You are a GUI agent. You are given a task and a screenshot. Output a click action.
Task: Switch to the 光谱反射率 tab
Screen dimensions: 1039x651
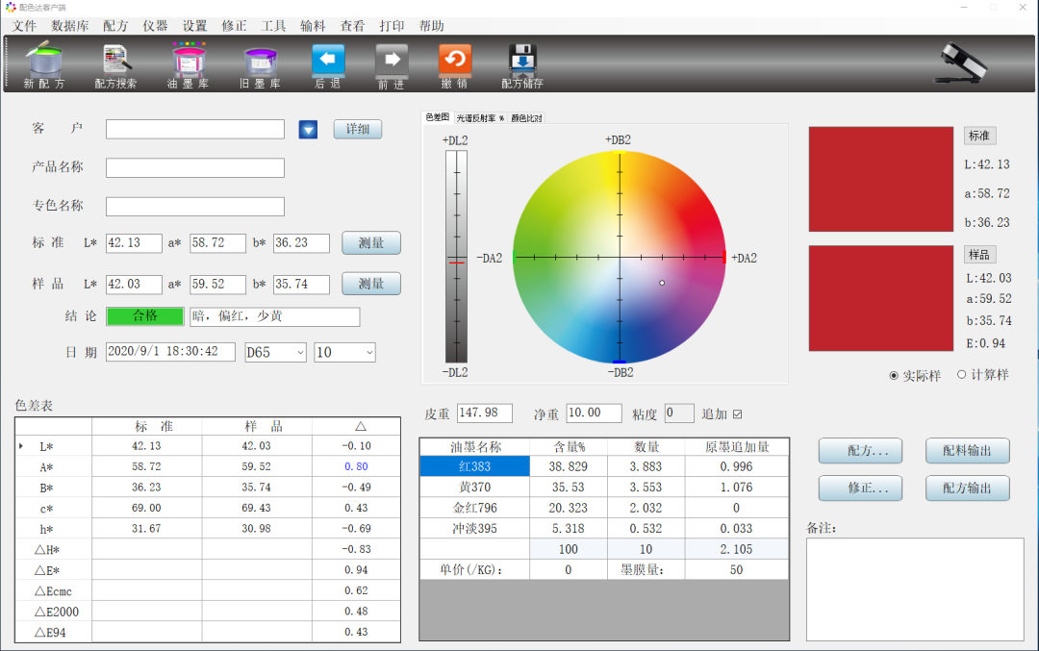pos(480,117)
